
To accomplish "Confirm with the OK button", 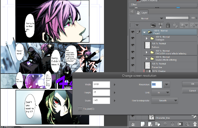I will (x=190, y=84).
